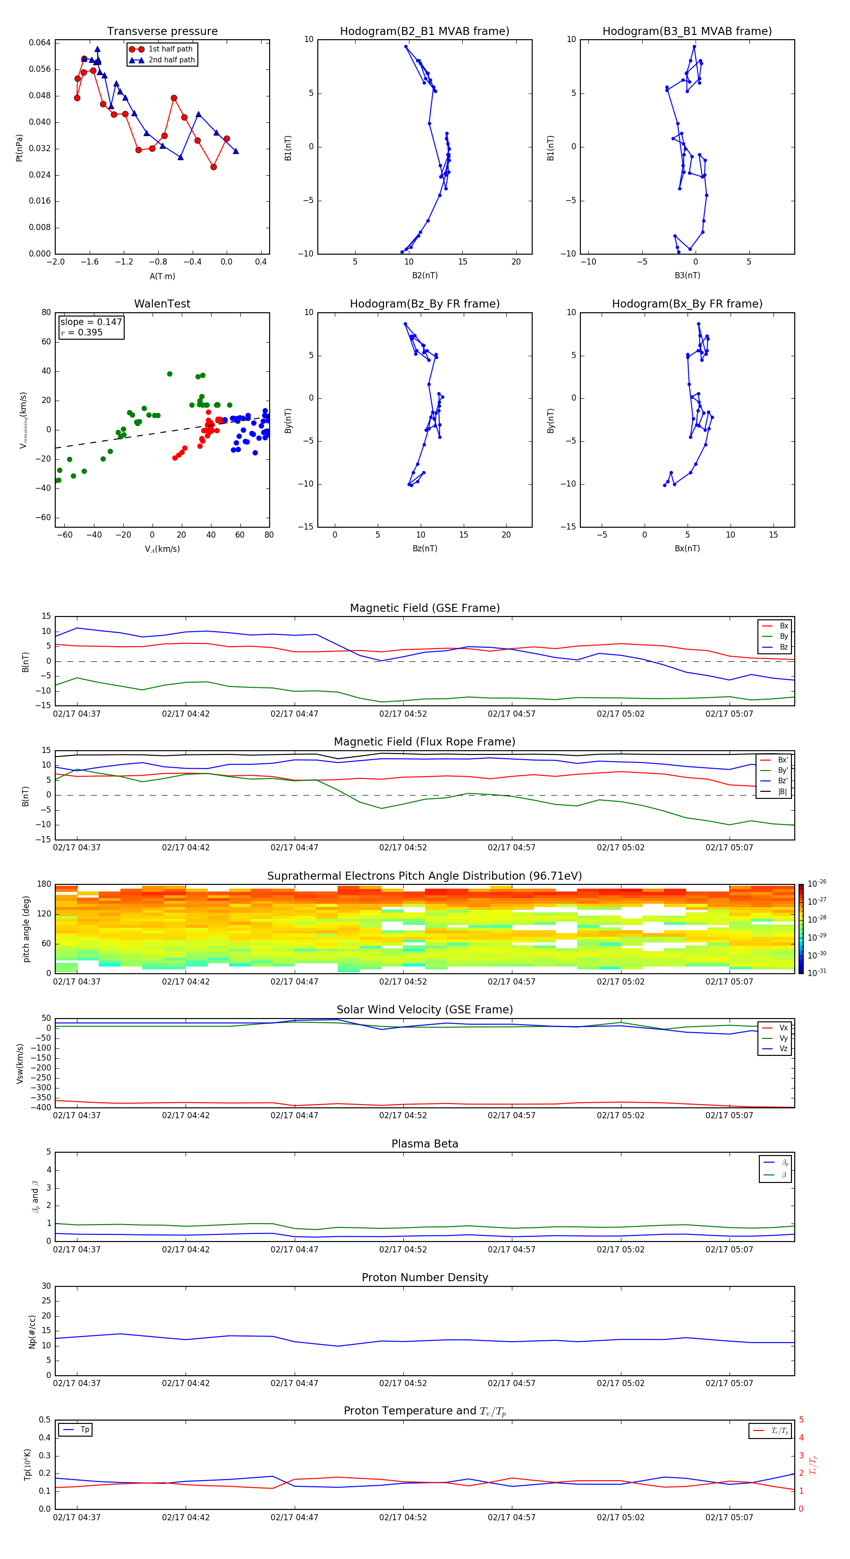Image resolution: width=850 pixels, height=1559 pixels.
Task: Click the "10^-26" colorbar tick label
Action: click(x=817, y=883)
